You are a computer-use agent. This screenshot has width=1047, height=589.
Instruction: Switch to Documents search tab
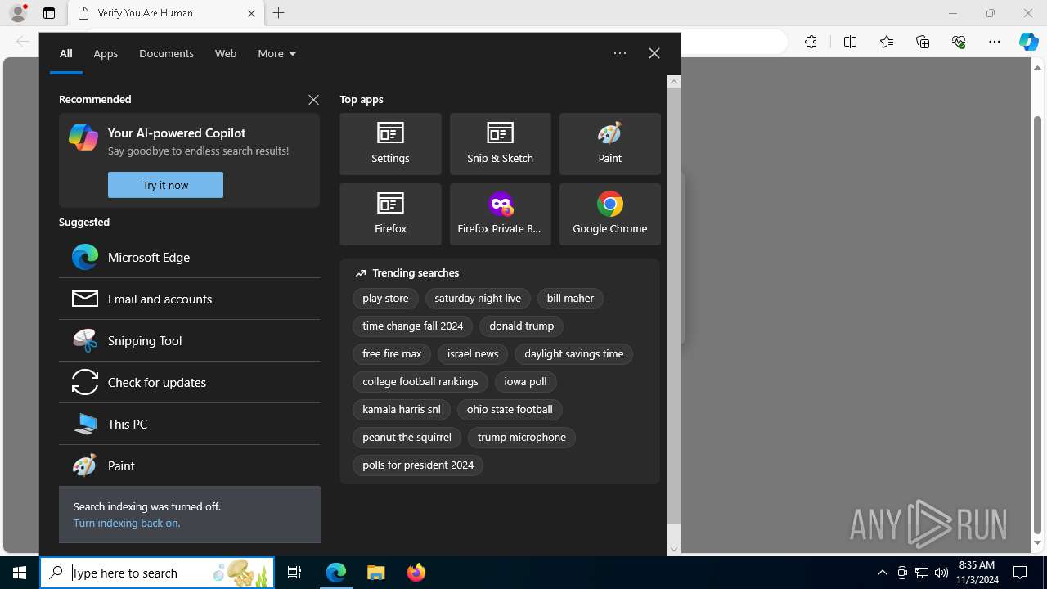[166, 53]
